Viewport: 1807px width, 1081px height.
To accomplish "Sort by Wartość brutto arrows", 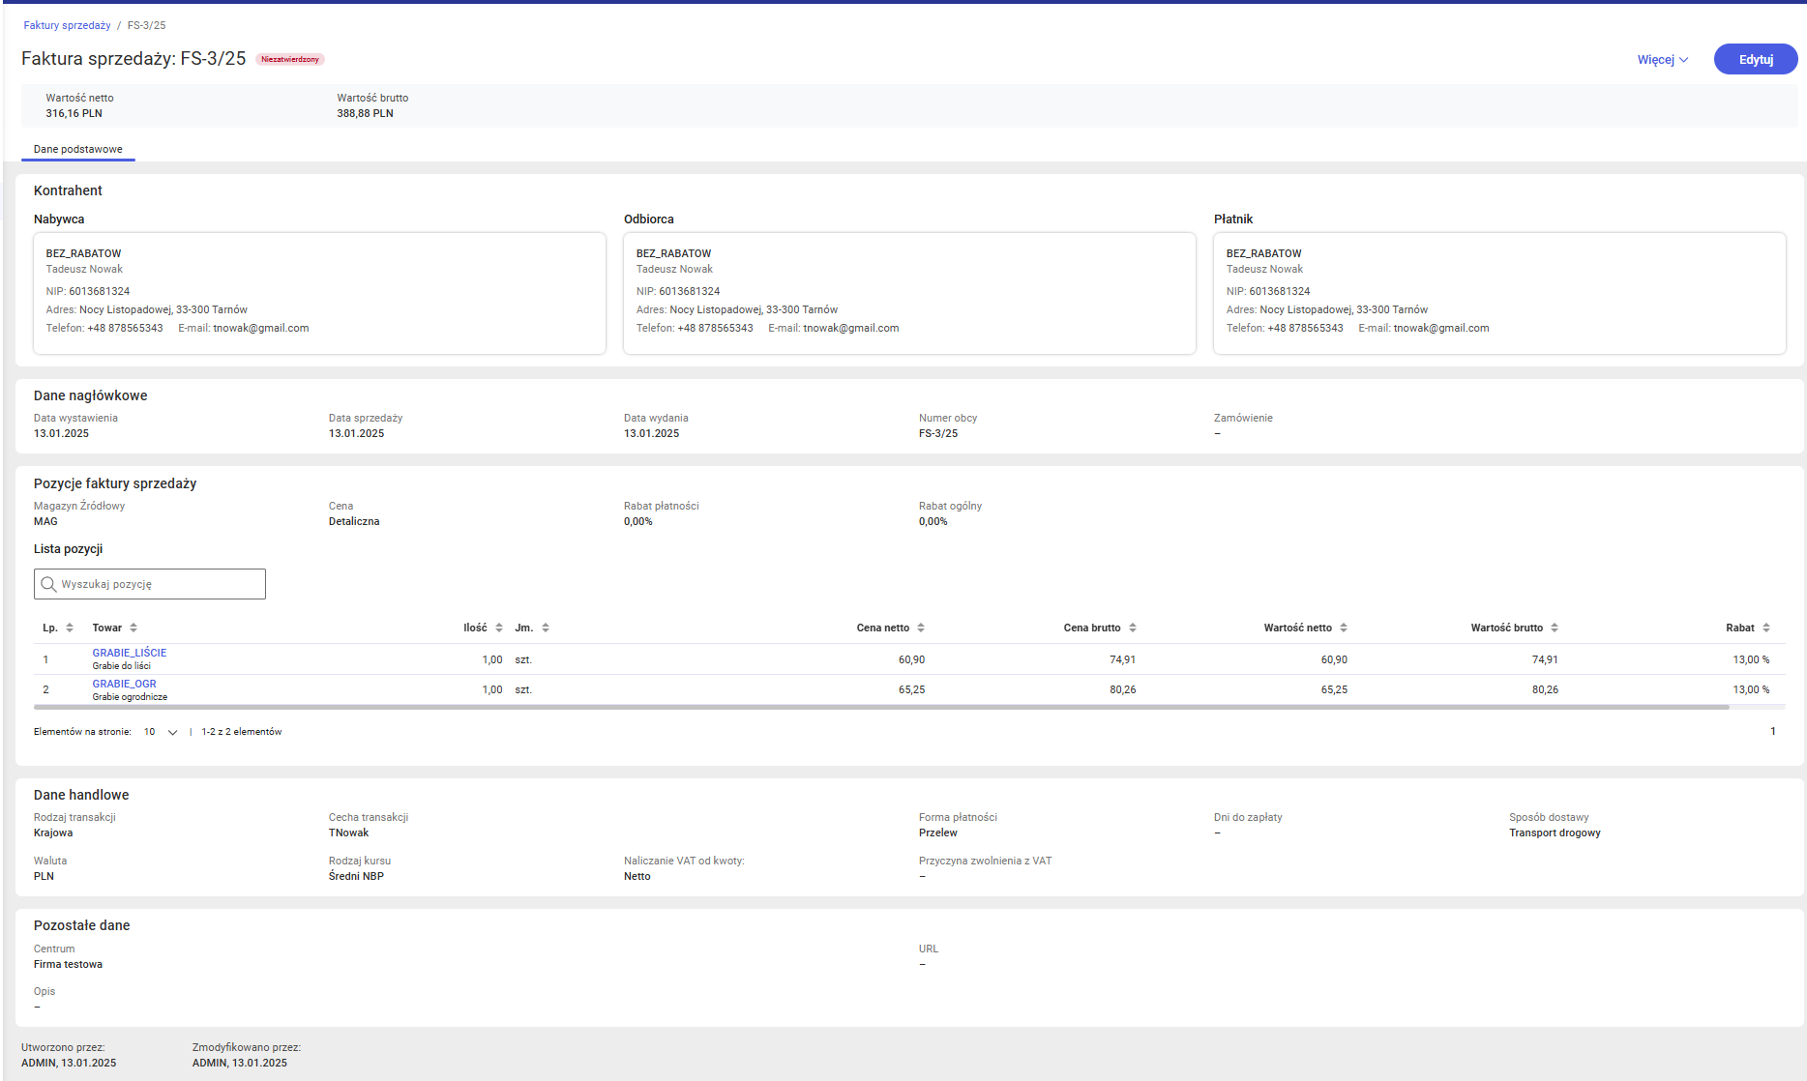I will click(x=1555, y=628).
